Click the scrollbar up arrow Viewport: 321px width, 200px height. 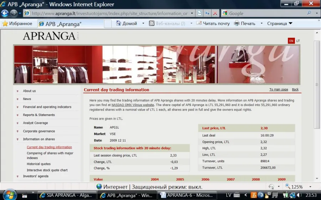[317, 33]
